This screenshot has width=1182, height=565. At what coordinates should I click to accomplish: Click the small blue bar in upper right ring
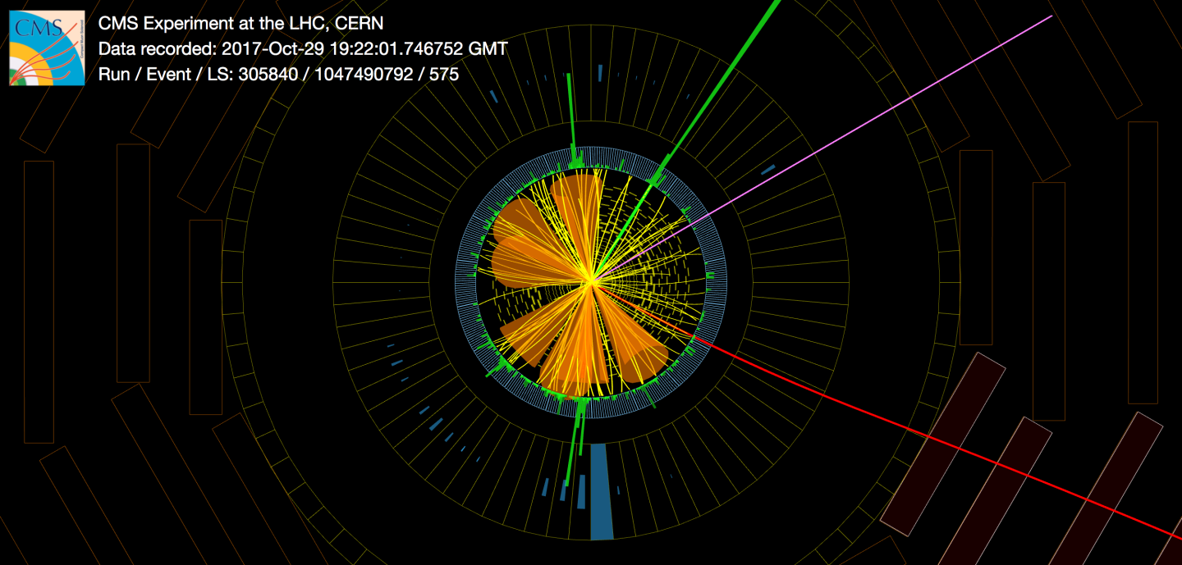tap(768, 170)
